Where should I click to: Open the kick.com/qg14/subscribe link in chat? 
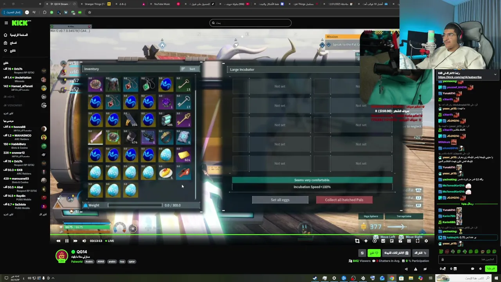click(460, 77)
